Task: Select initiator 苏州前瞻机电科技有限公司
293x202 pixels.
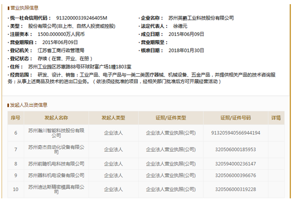Action: click(x=56, y=164)
